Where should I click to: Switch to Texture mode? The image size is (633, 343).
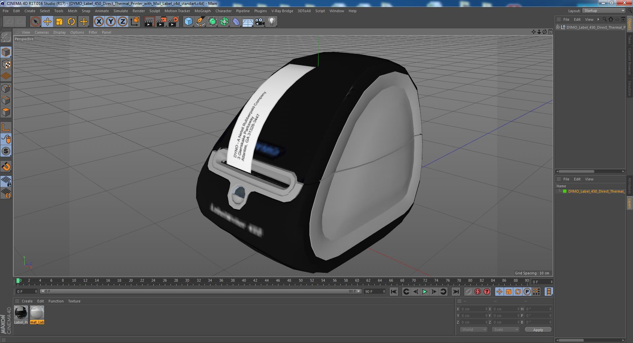(6, 64)
